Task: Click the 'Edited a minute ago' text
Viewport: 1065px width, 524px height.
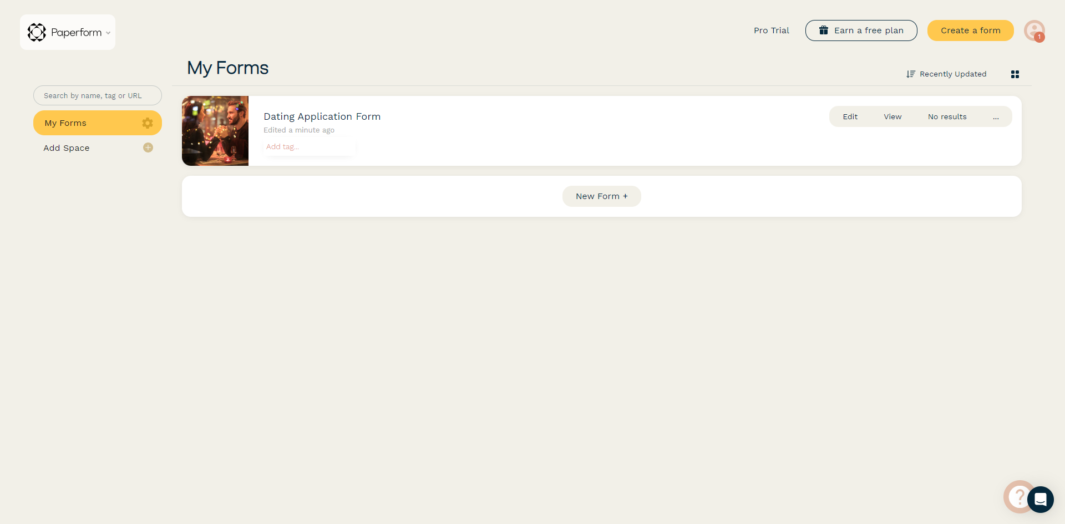Action: click(299, 130)
